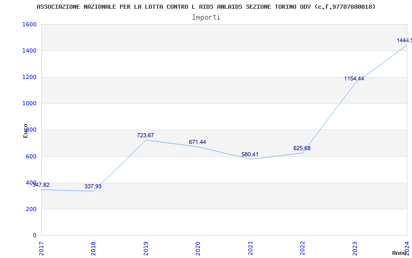Screen dimensions: 412x258
Task: Select the data label 580.41
Action: point(250,154)
